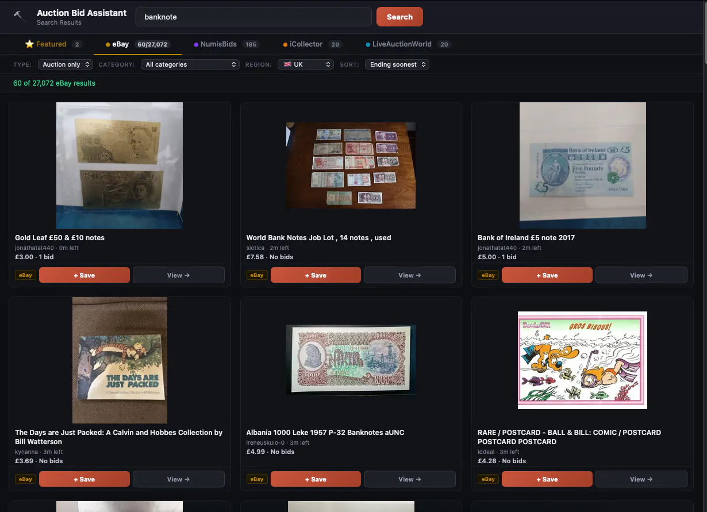Open the Region dropdown set to UK
707x512 pixels.
[306, 64]
